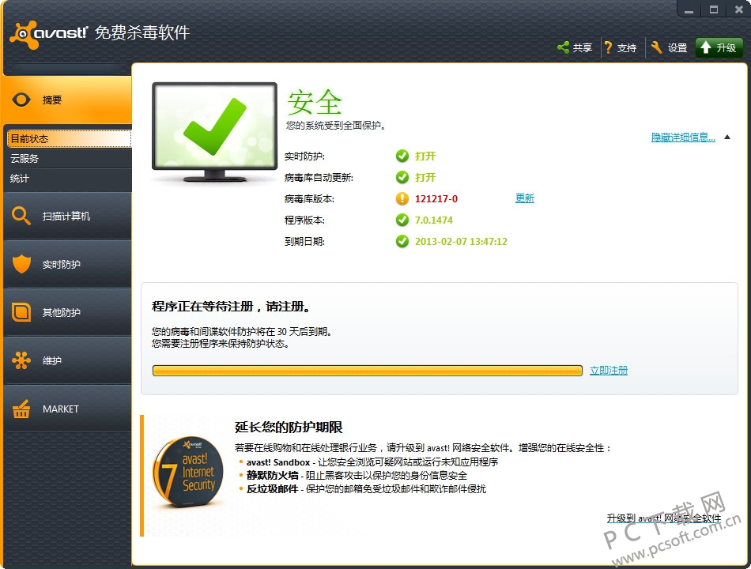Open the 扫描计算机 section
Screen dimensions: 751x569
click(x=67, y=216)
